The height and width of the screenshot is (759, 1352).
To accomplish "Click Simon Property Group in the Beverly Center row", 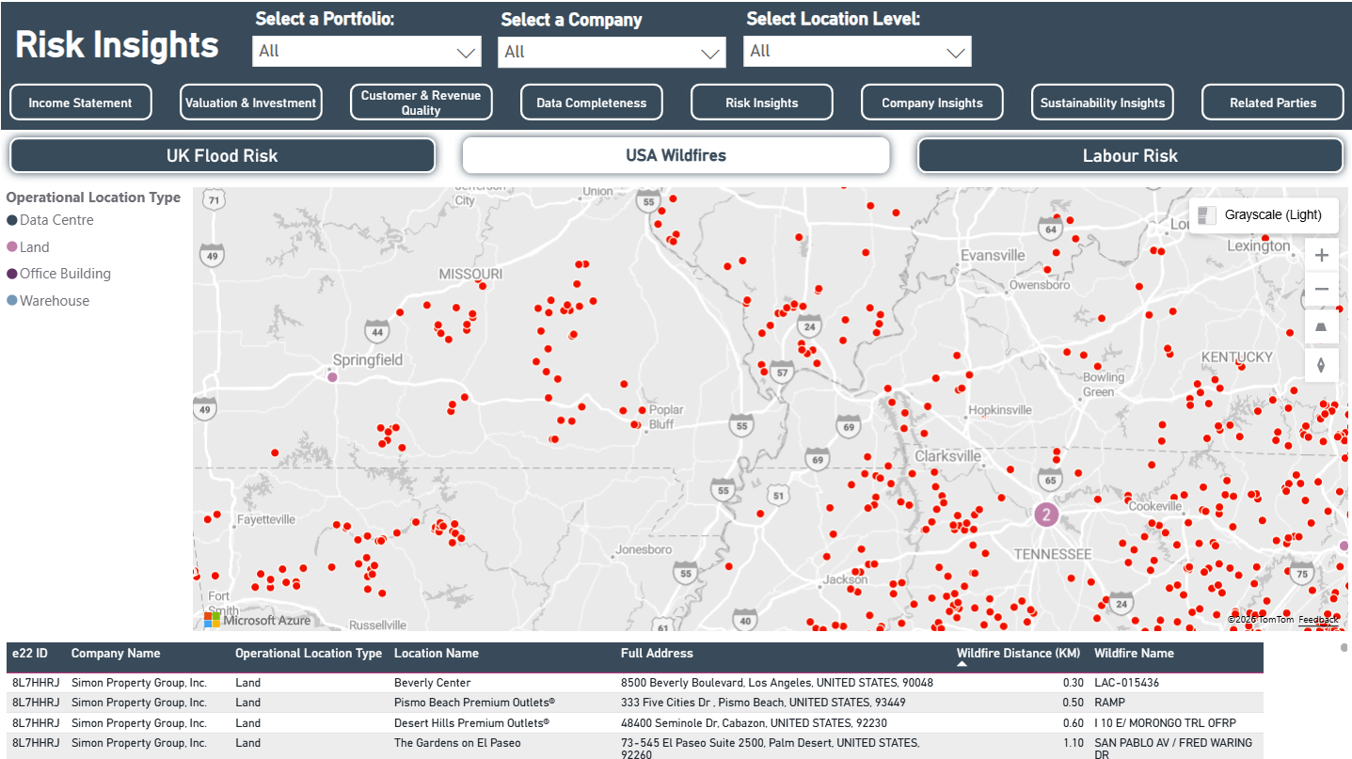I will [x=139, y=683].
